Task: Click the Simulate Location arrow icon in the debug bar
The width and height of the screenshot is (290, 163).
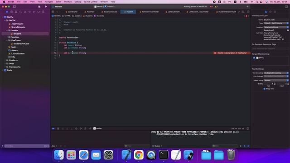Action: pos(90,129)
